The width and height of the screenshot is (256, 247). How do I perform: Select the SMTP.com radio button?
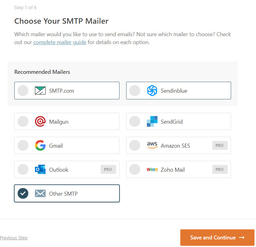coord(23,91)
